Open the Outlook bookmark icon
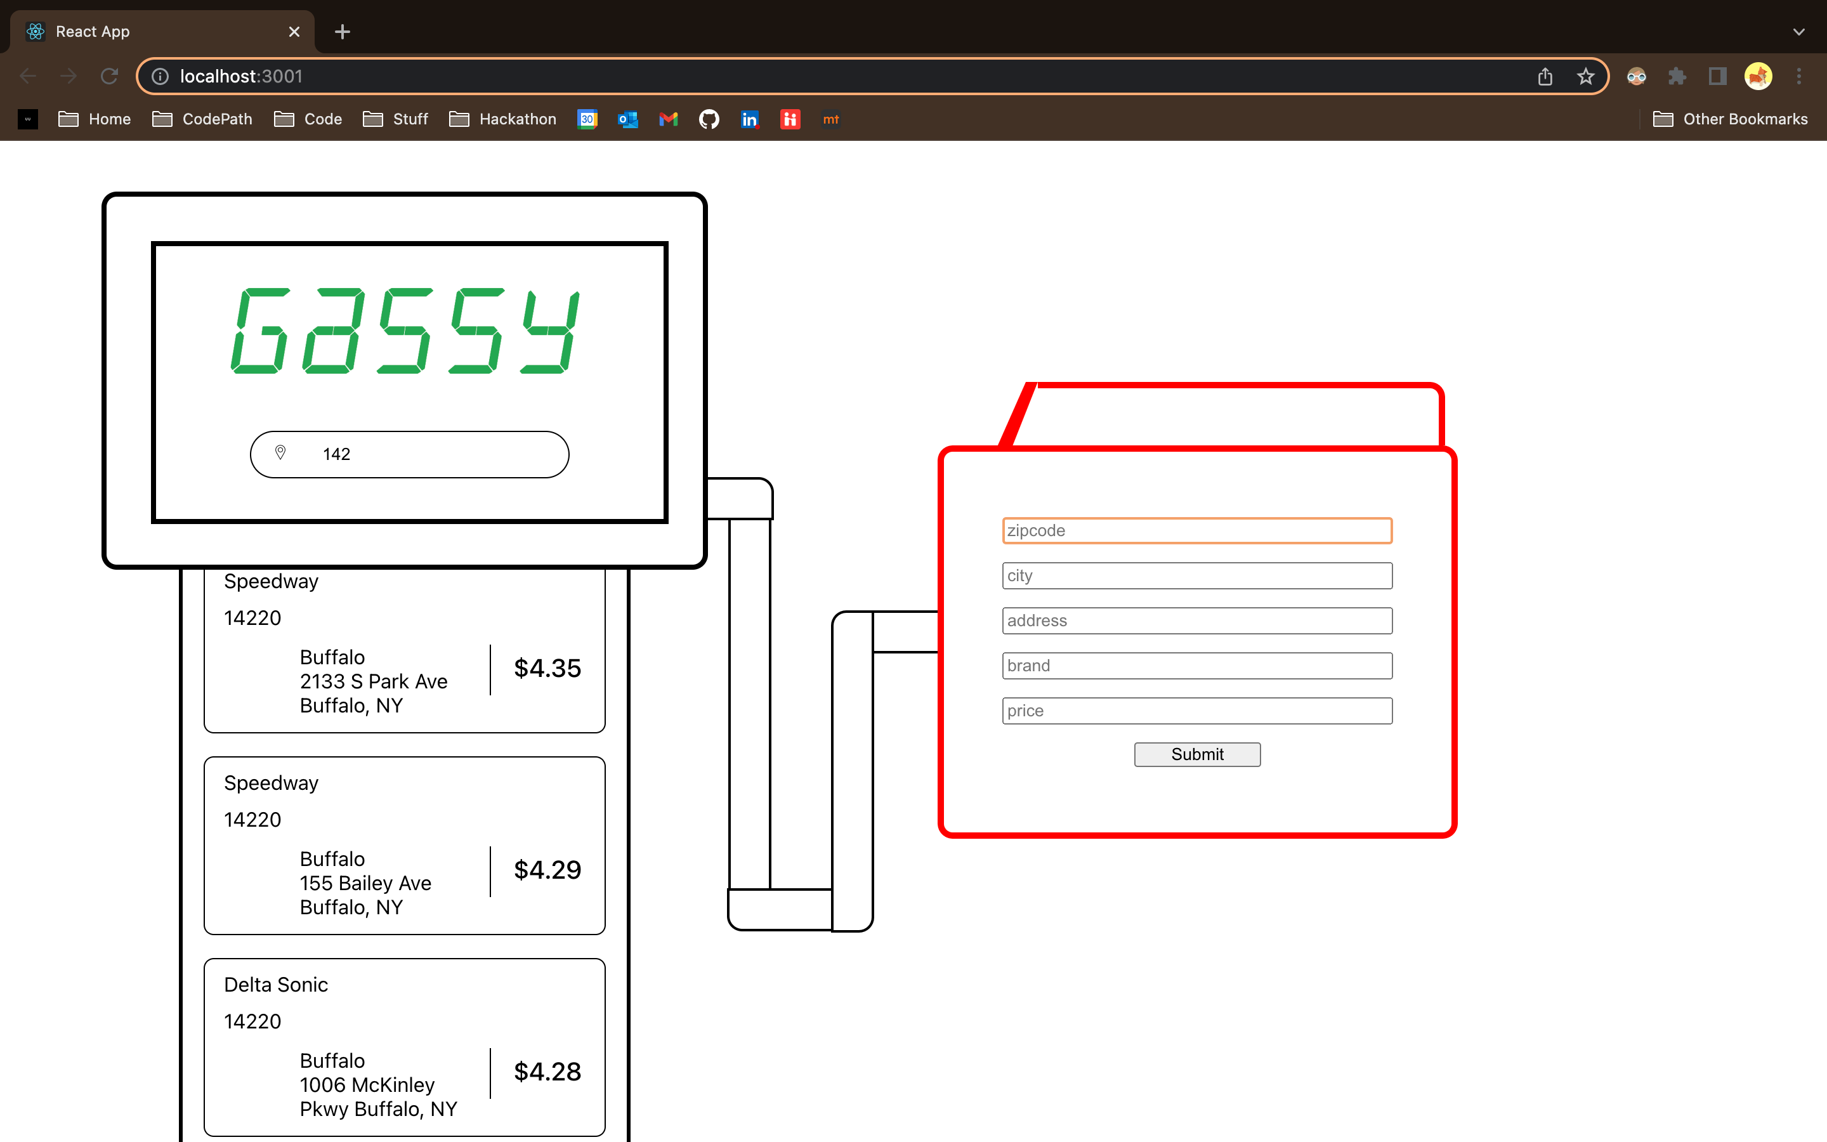 [x=627, y=119]
